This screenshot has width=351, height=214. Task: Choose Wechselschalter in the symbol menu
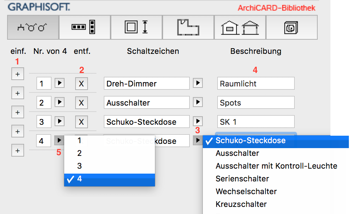click(x=246, y=191)
